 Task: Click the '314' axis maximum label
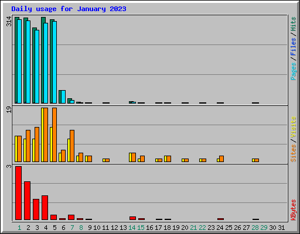9,22
